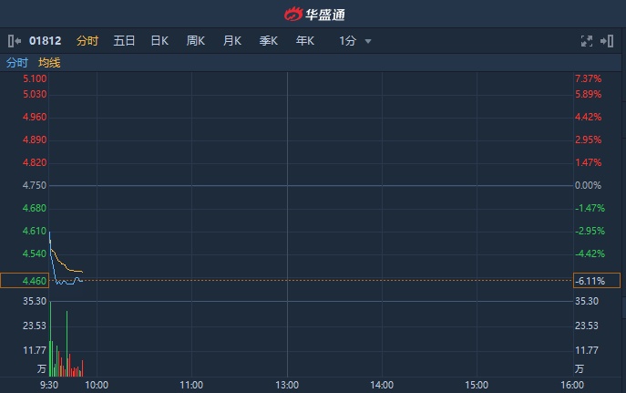Click the 华盛通 logo
The height and width of the screenshot is (393, 626).
click(314, 15)
